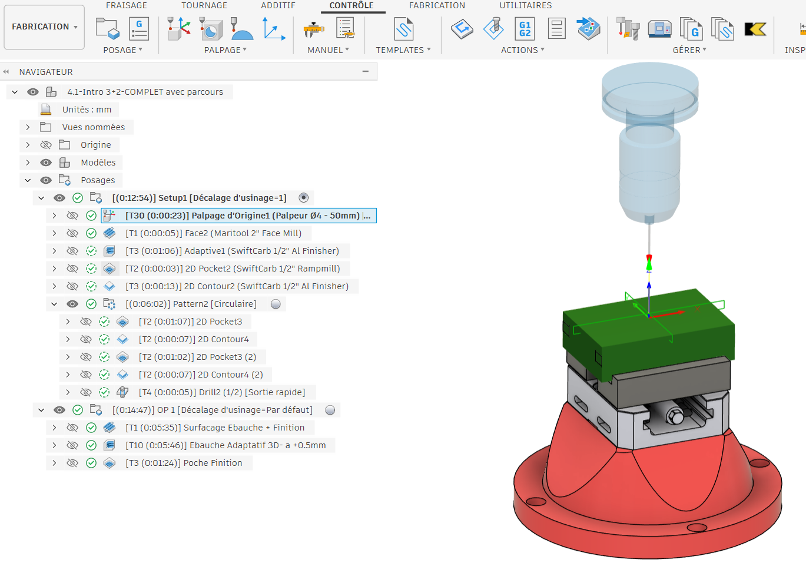Hide the Pattern2 Circulaire eye icon
806x566 pixels.
coord(72,304)
